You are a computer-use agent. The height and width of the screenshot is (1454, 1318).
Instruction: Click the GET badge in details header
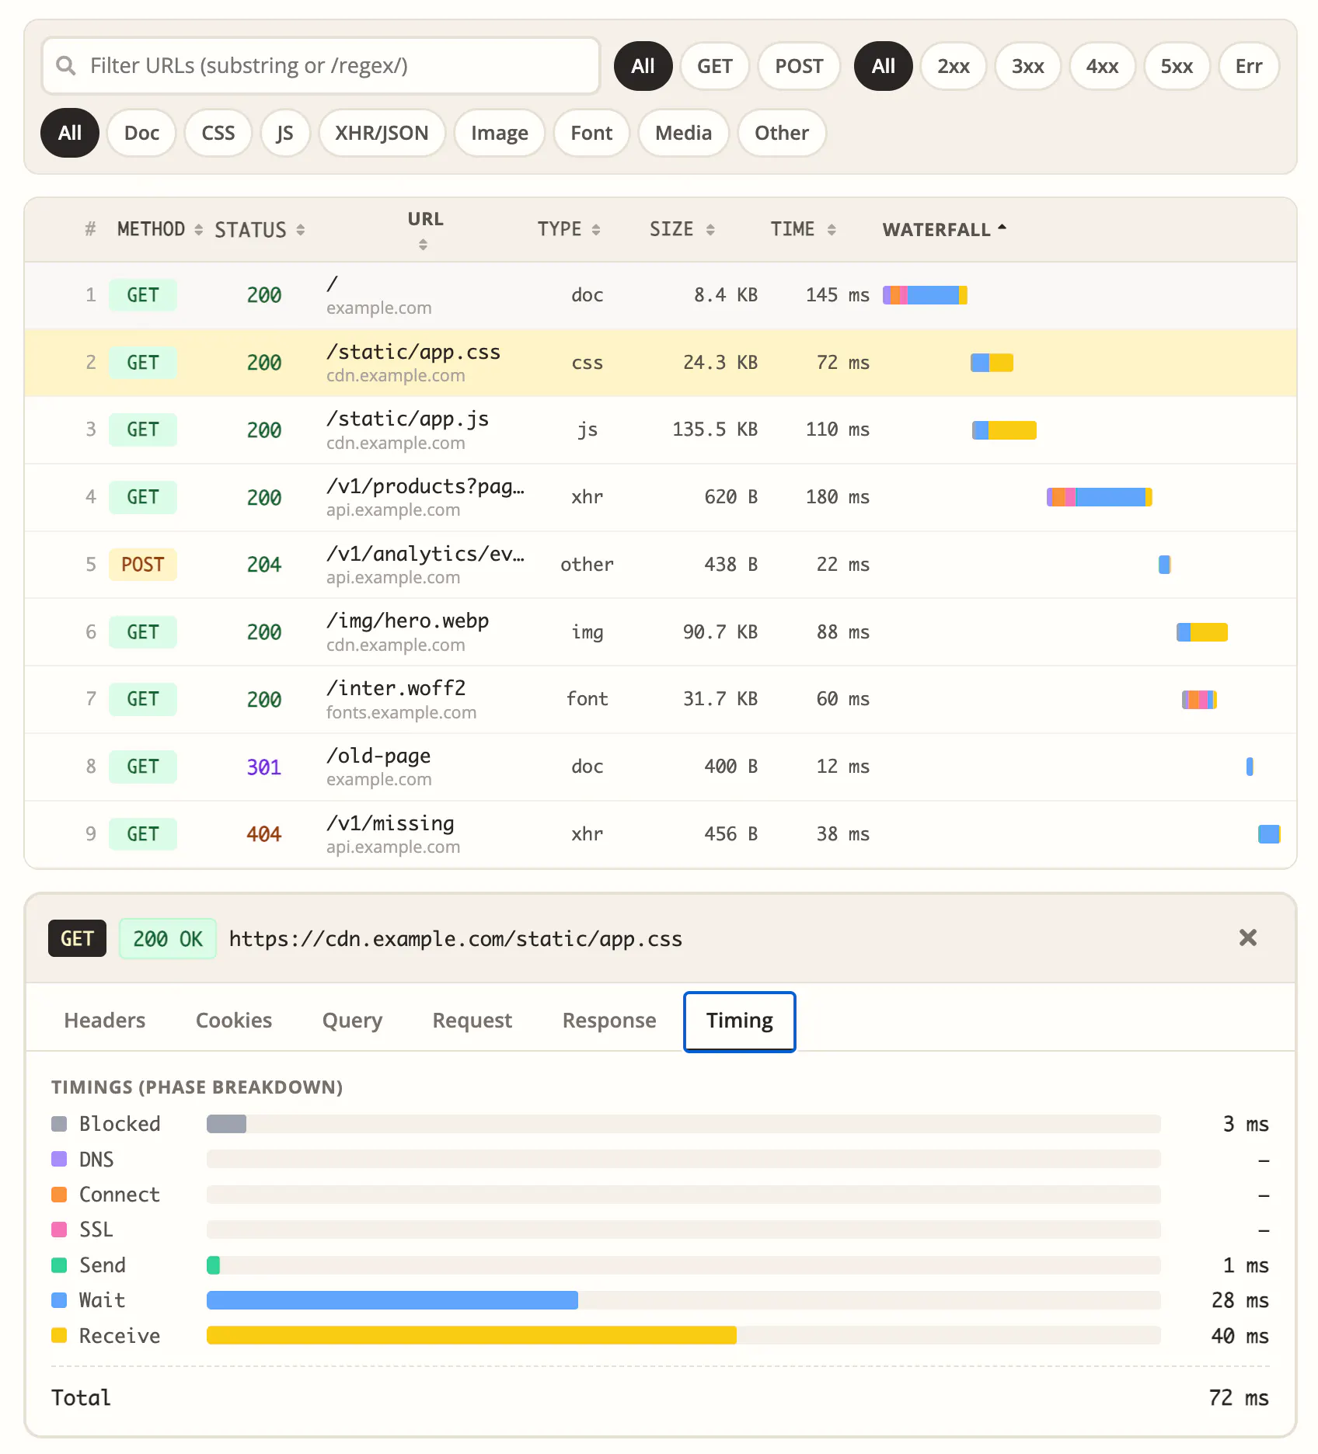point(77,938)
